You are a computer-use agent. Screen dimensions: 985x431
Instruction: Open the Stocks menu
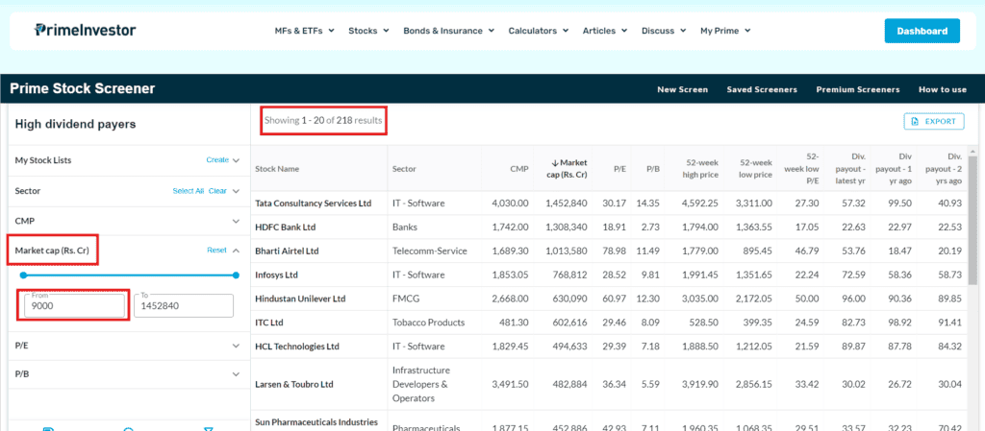[x=368, y=31]
